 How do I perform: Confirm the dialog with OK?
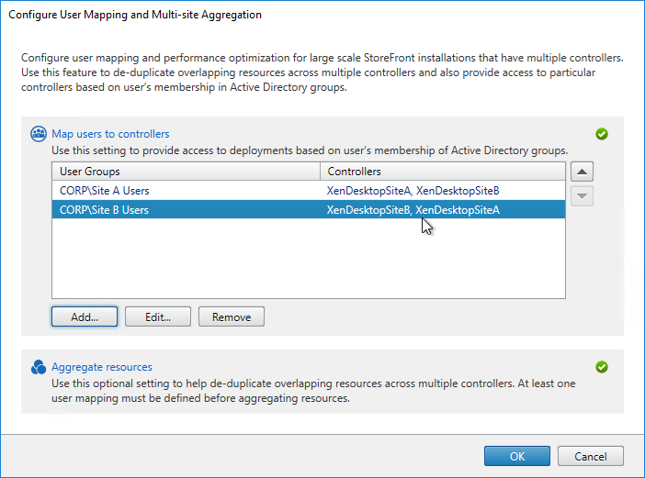(517, 456)
